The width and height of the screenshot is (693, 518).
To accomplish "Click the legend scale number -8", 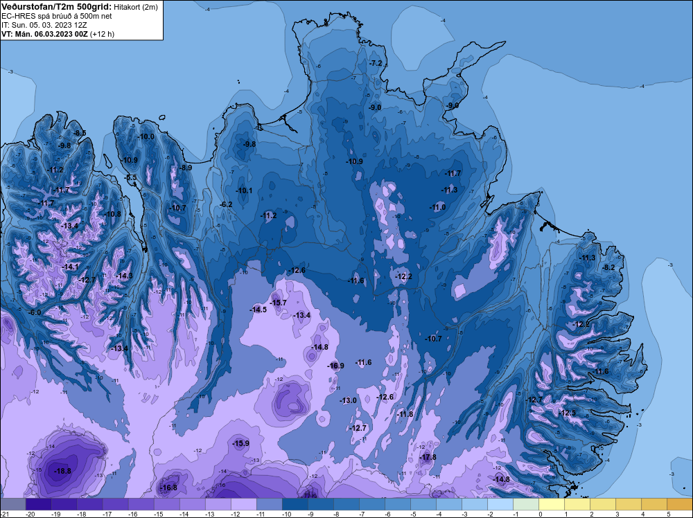I will tap(337, 514).
